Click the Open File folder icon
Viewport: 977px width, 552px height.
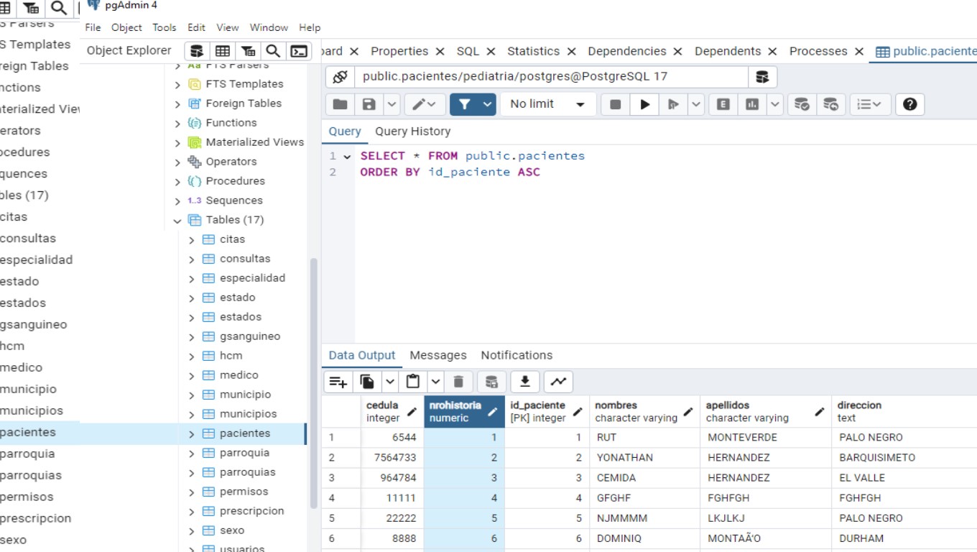340,104
